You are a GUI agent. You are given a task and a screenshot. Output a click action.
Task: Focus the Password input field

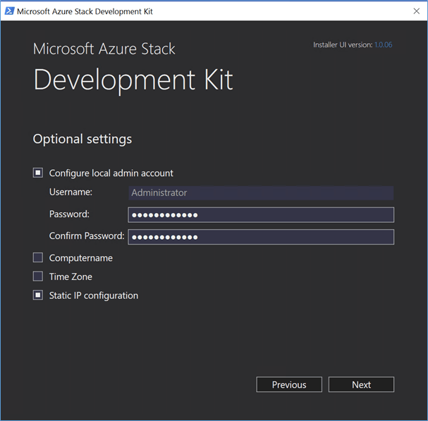261,215
